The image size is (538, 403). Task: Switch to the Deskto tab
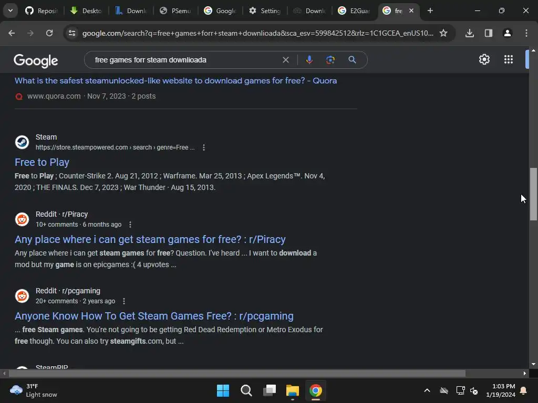[x=86, y=11]
